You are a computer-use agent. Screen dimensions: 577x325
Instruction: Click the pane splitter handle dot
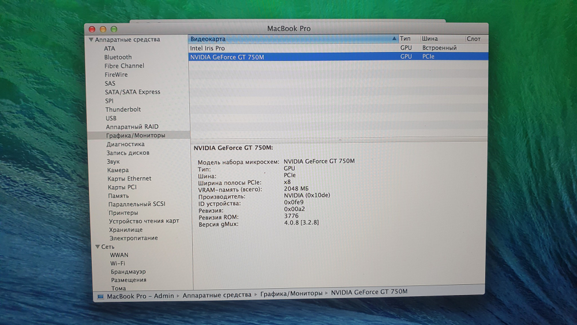tap(340, 140)
